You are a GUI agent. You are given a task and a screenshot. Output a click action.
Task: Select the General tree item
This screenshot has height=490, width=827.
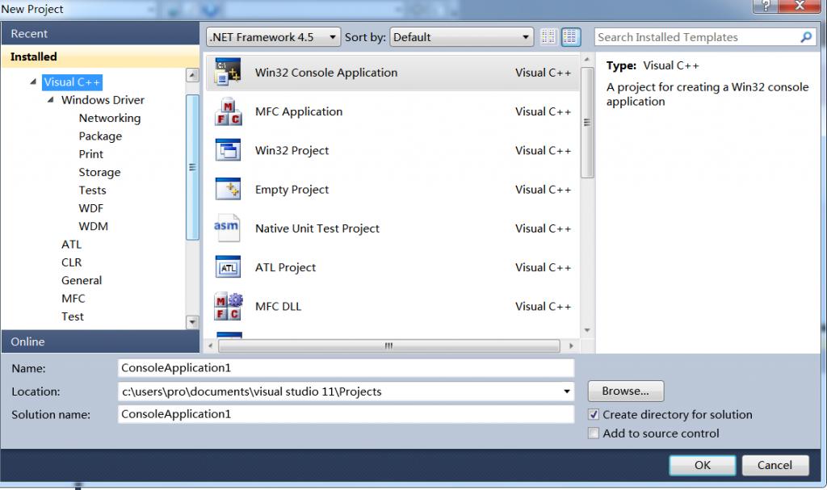click(82, 280)
